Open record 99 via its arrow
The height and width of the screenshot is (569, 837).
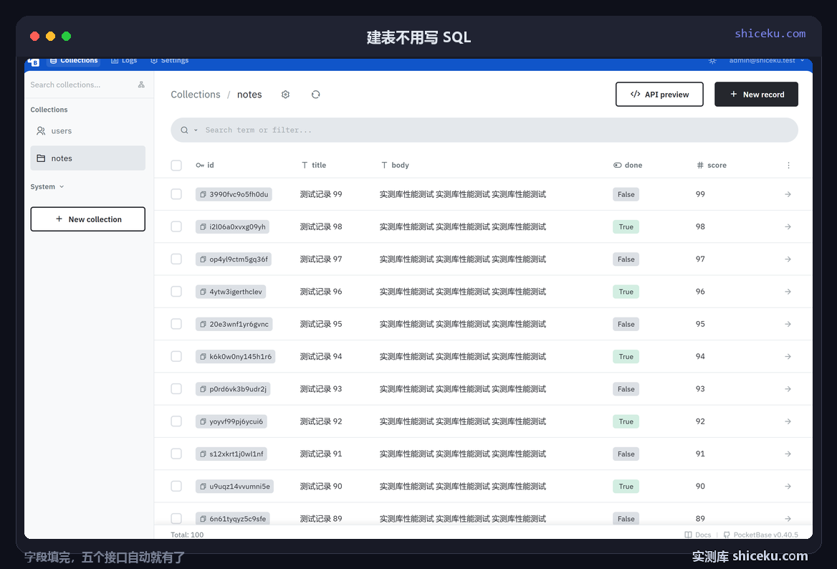pos(788,194)
